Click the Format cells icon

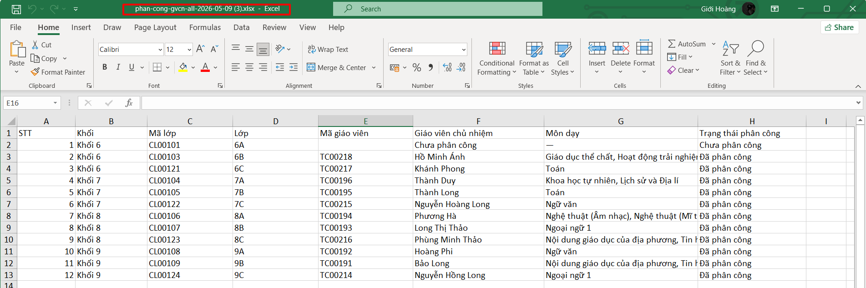click(644, 48)
